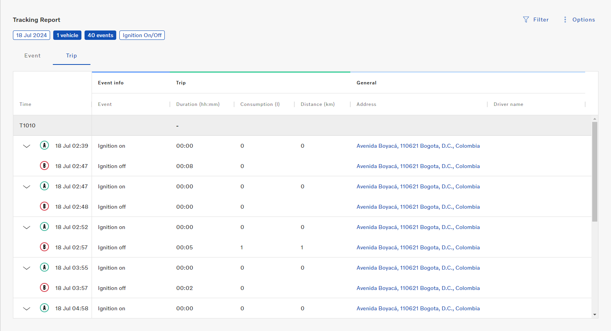Collapse the 02:39 trip row chevron
The width and height of the screenshot is (611, 331).
click(27, 146)
